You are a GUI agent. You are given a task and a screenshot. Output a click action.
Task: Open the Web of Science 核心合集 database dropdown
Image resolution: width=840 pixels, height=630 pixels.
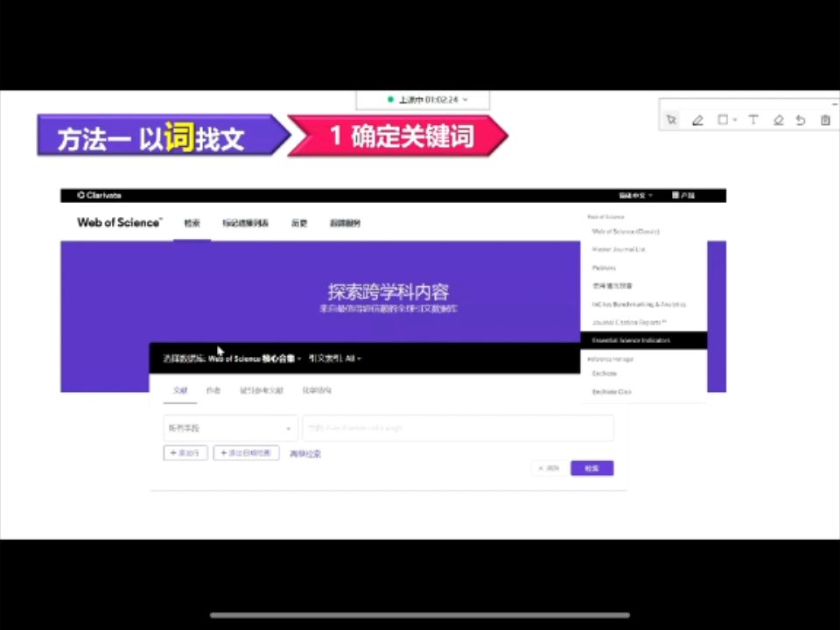tap(255, 359)
